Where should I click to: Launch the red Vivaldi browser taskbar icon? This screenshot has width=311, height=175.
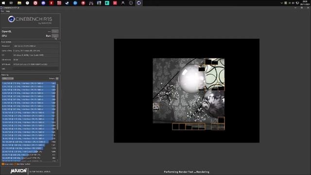point(35,3)
